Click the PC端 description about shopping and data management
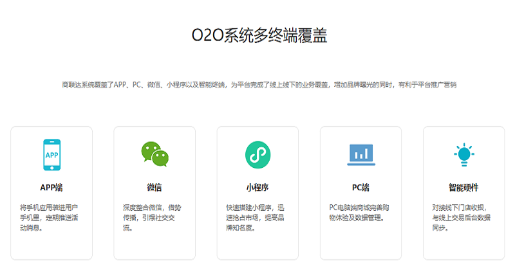 [360, 212]
